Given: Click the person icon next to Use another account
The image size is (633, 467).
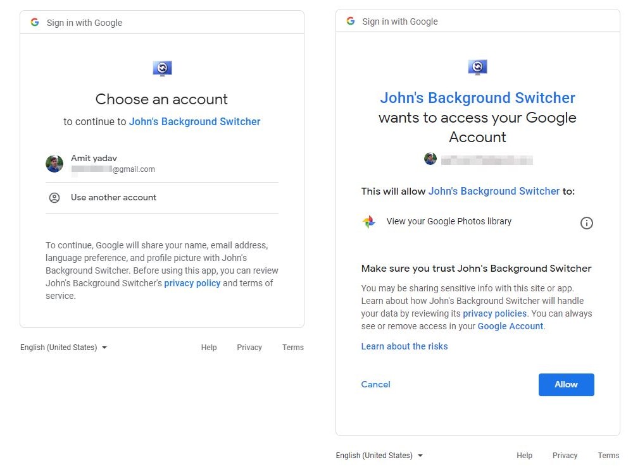Looking at the screenshot, I should (54, 198).
